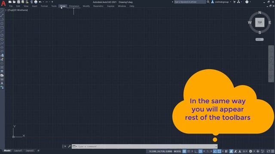Viewport: 275px width, 154px height.
Task: Select the Line tool in Draw toolbar
Action: [x=2, y=12]
